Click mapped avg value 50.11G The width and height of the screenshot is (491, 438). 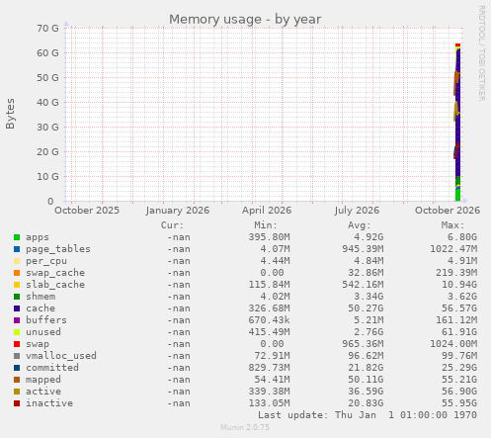point(366,380)
